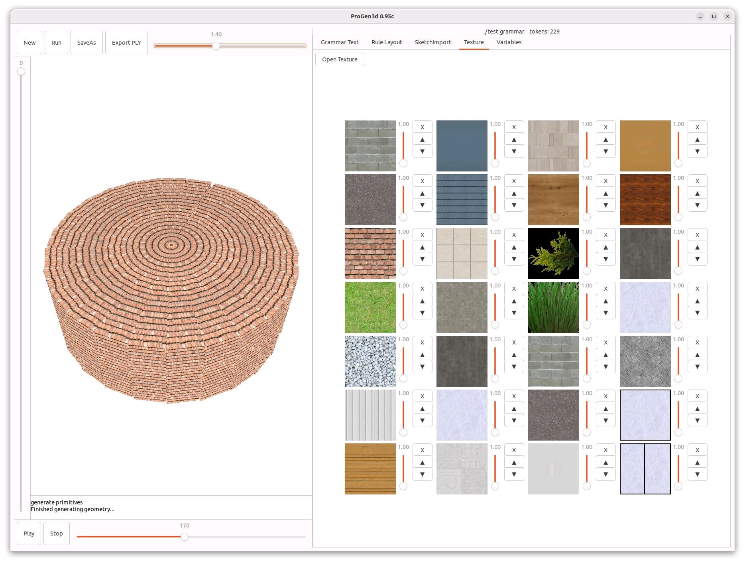
Task: Select the fern leaf texture thumbnail
Action: [554, 254]
